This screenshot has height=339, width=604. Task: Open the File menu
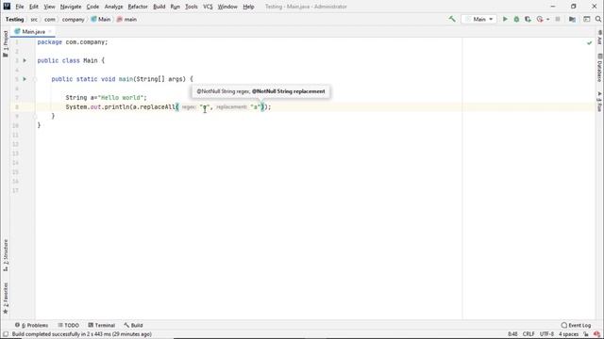click(x=20, y=7)
